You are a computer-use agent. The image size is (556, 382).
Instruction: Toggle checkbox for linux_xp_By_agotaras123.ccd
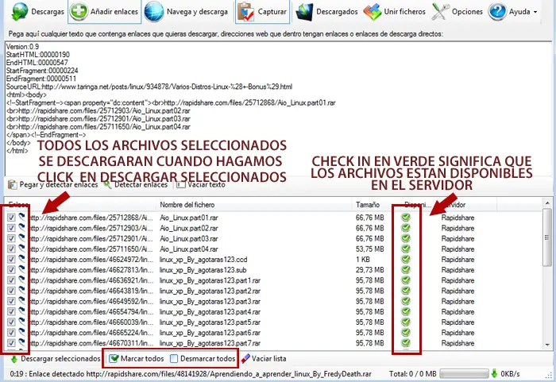(x=11, y=259)
